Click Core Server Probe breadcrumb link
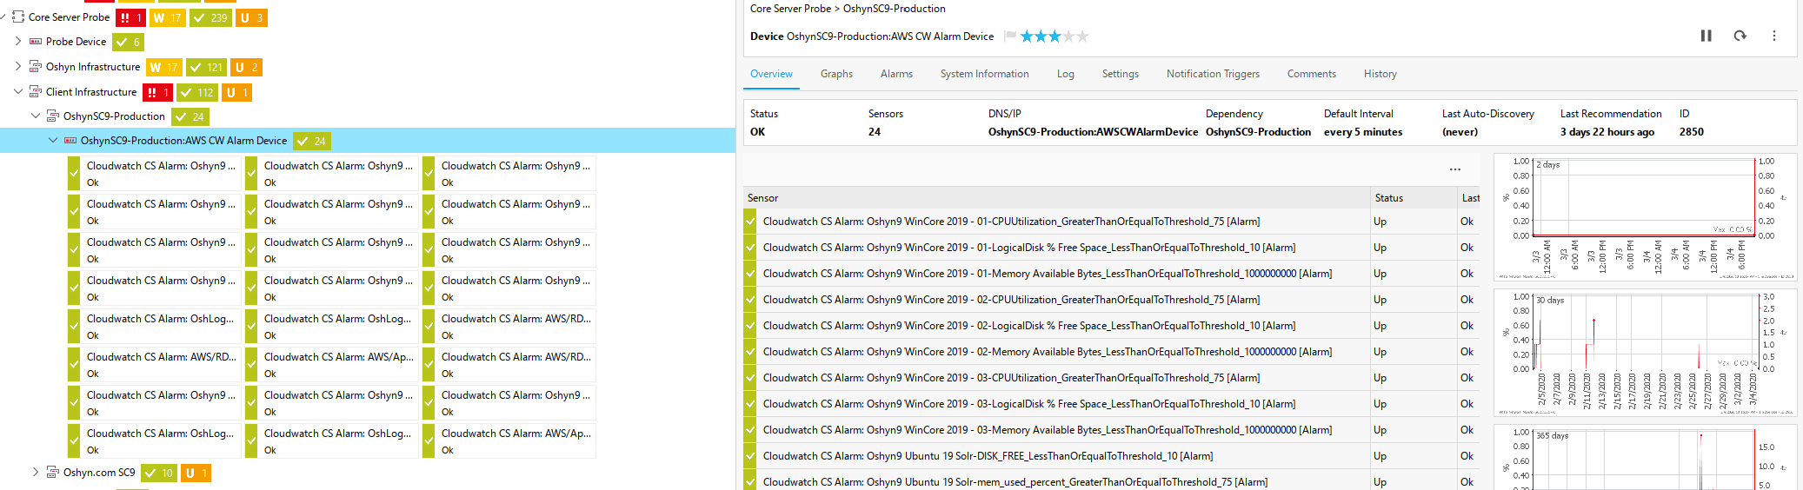This screenshot has height=490, width=1803. click(x=790, y=9)
